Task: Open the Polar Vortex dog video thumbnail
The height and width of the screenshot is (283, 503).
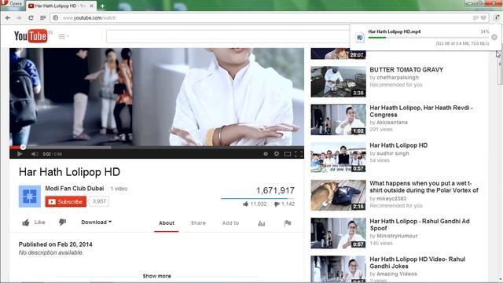Action: tap(338, 195)
